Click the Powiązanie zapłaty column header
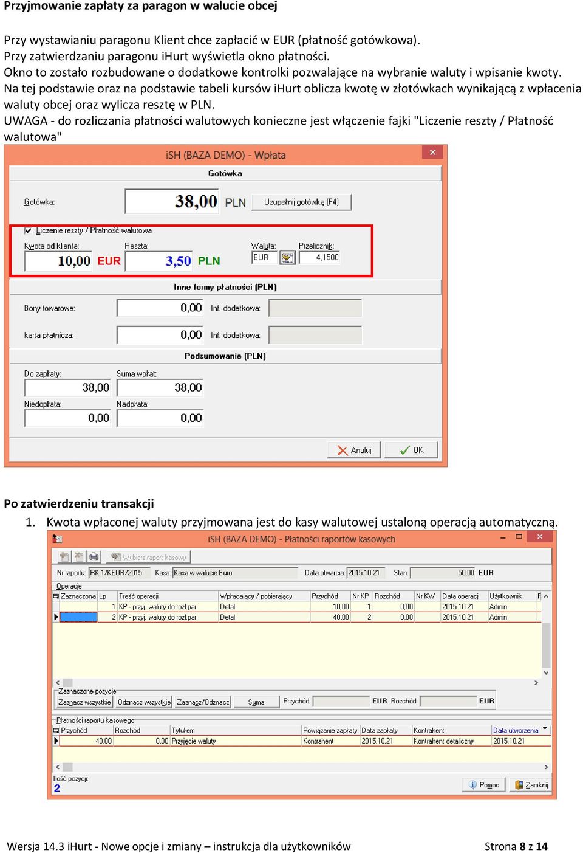583x853 pixels. 330,731
